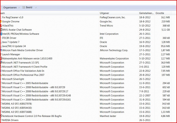Click the Intel PROSet/Wireless Software icon
177x123 pixels.
(1, 34)
